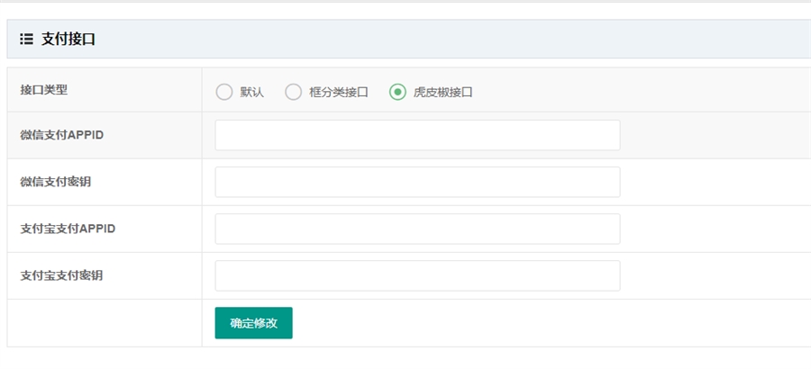Click the 默认 option label text
Viewport: 811px width, 369px height.
251,92
